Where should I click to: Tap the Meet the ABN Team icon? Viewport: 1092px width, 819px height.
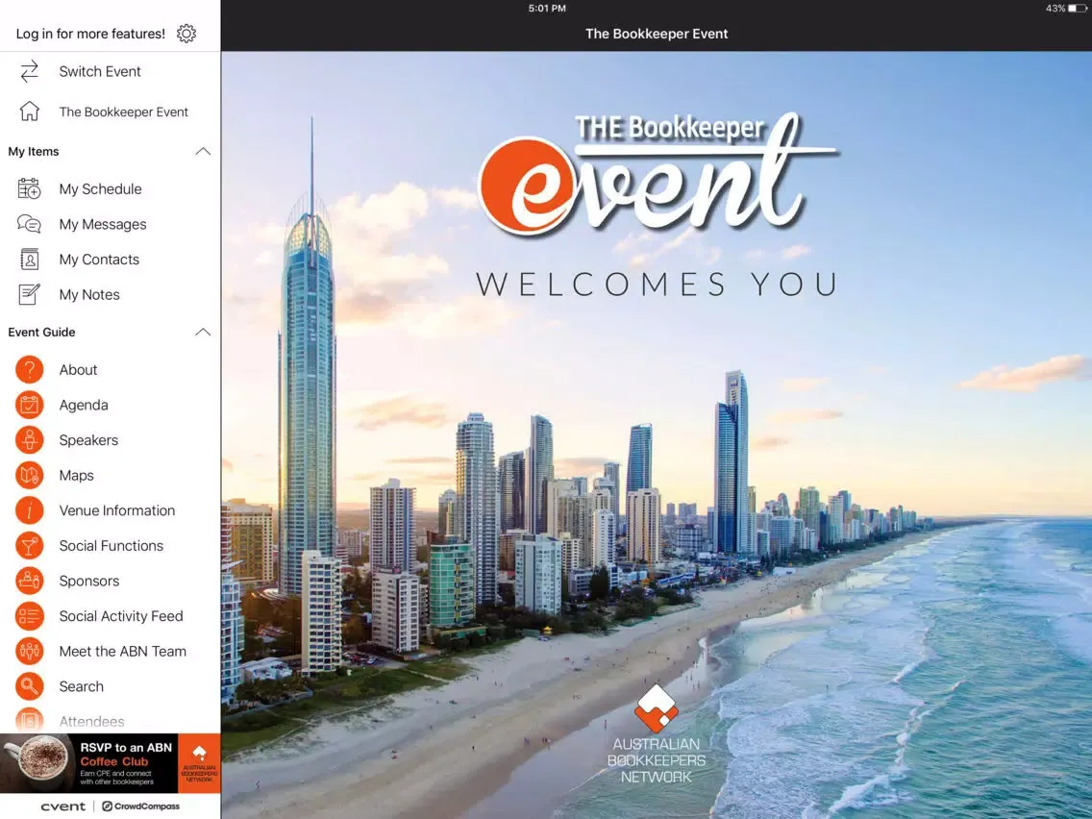[29, 651]
